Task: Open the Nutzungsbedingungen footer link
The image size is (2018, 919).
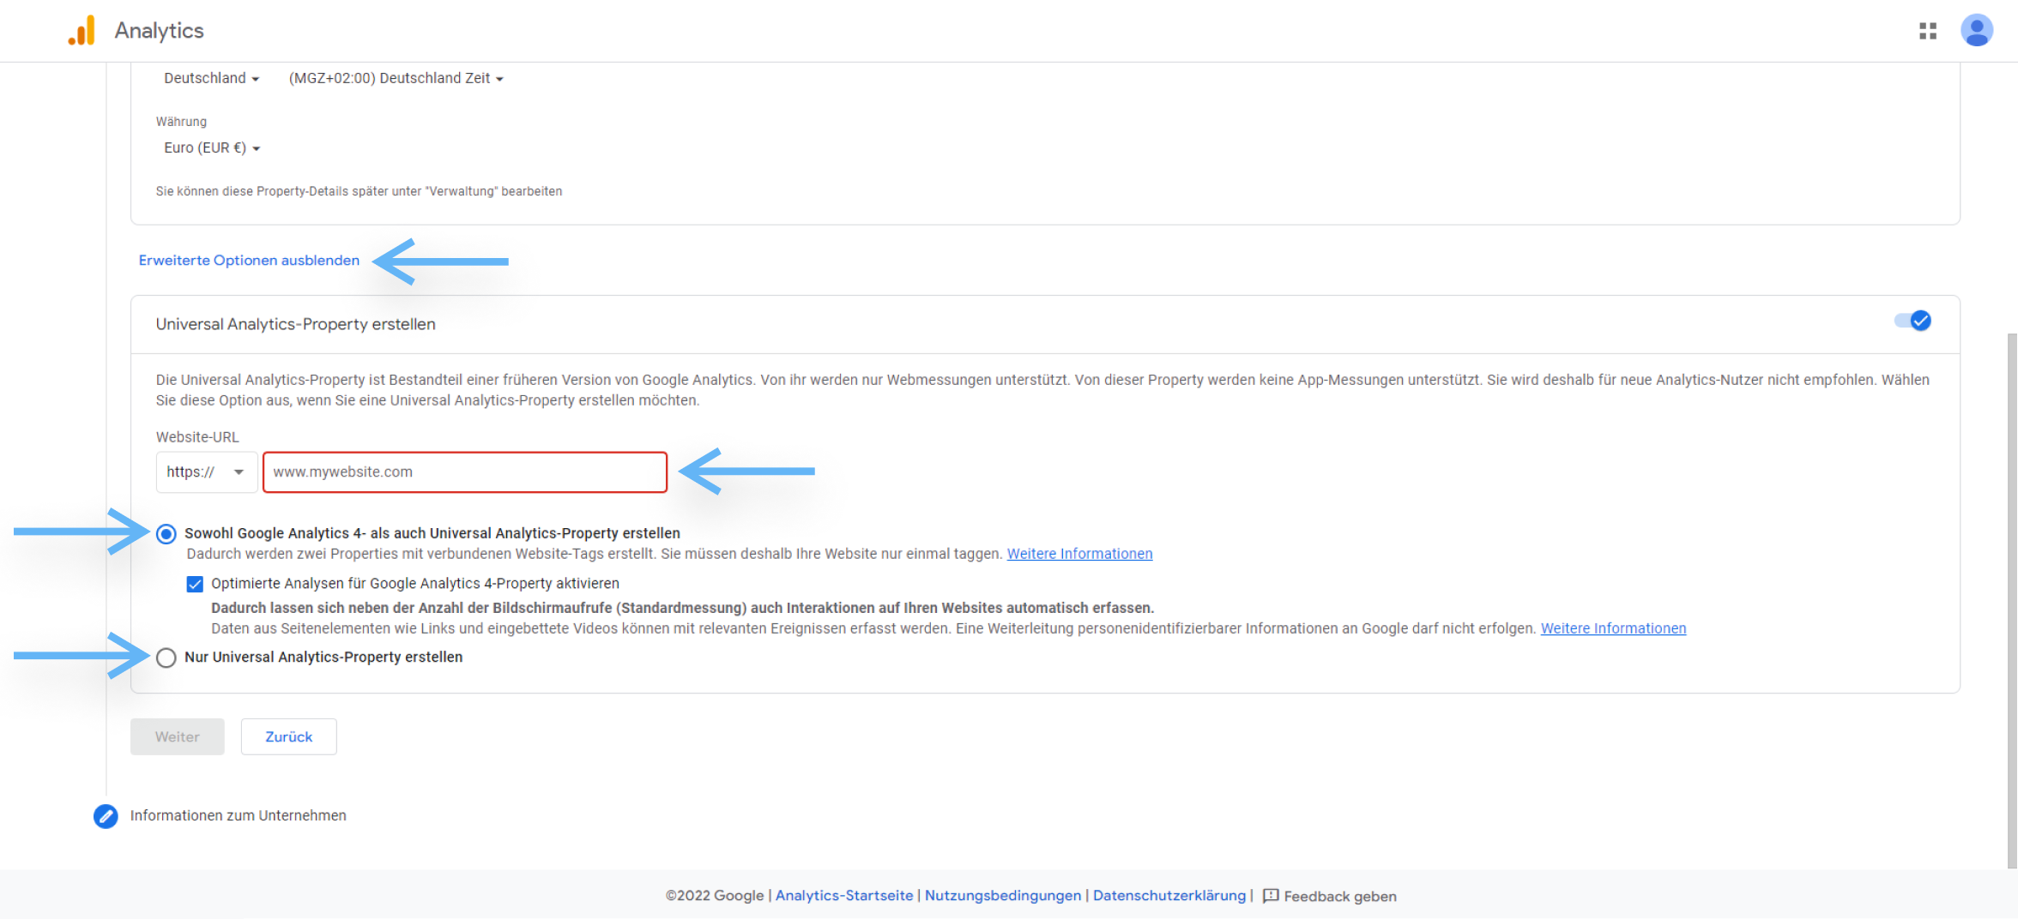Action: pos(1003,896)
